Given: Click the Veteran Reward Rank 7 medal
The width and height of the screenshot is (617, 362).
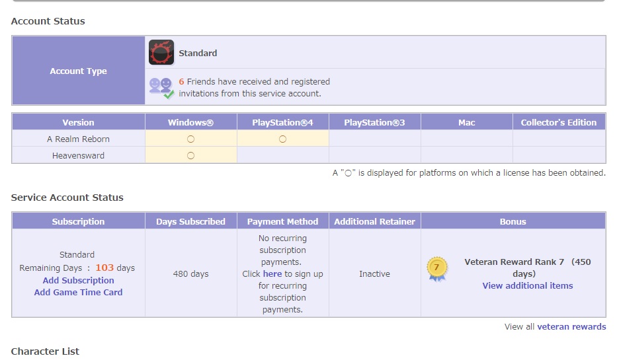Looking at the screenshot, I should pos(436,269).
